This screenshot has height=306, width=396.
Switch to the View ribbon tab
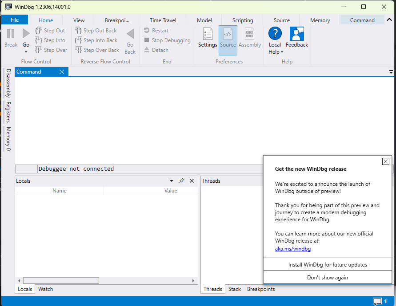(x=79, y=20)
